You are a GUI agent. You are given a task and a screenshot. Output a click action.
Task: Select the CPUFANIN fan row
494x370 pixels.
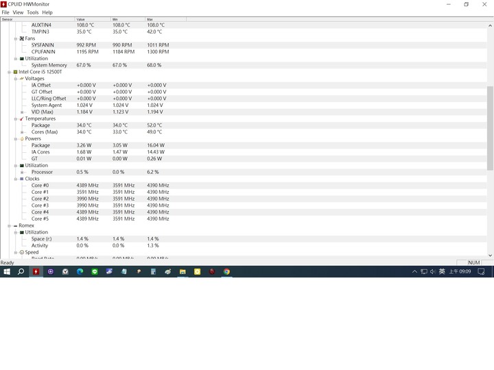[244, 51]
